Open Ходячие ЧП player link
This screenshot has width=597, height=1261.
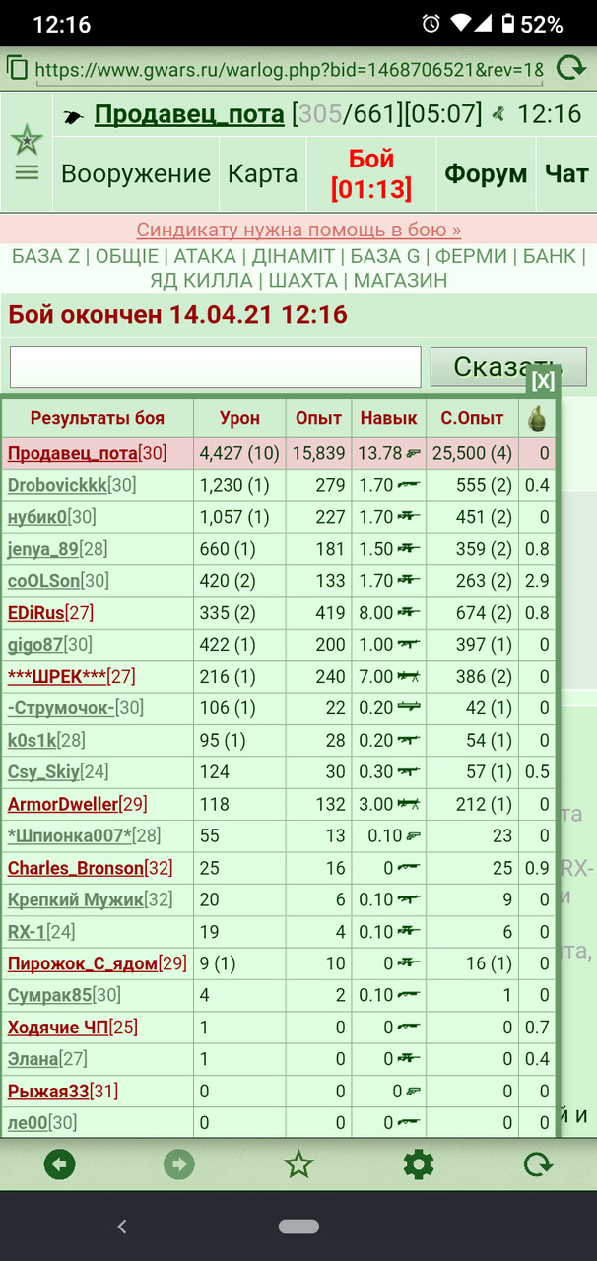tap(58, 1029)
